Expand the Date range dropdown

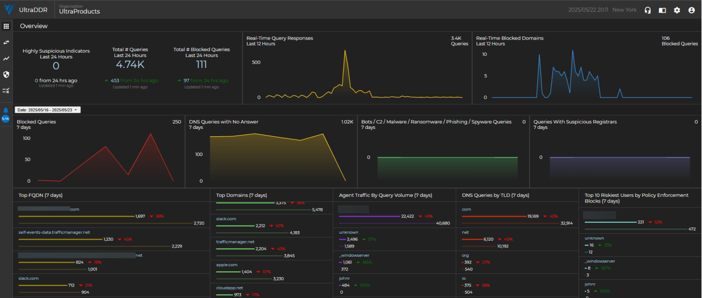coord(48,110)
